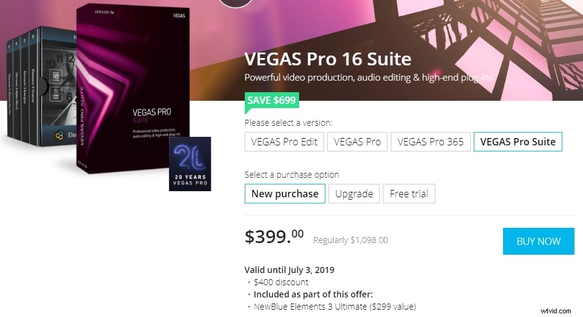Click the SAVE $699 green badge

[x=272, y=101]
